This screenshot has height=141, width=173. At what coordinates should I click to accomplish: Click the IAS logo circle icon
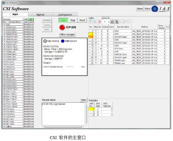pyautogui.click(x=155, y=9)
